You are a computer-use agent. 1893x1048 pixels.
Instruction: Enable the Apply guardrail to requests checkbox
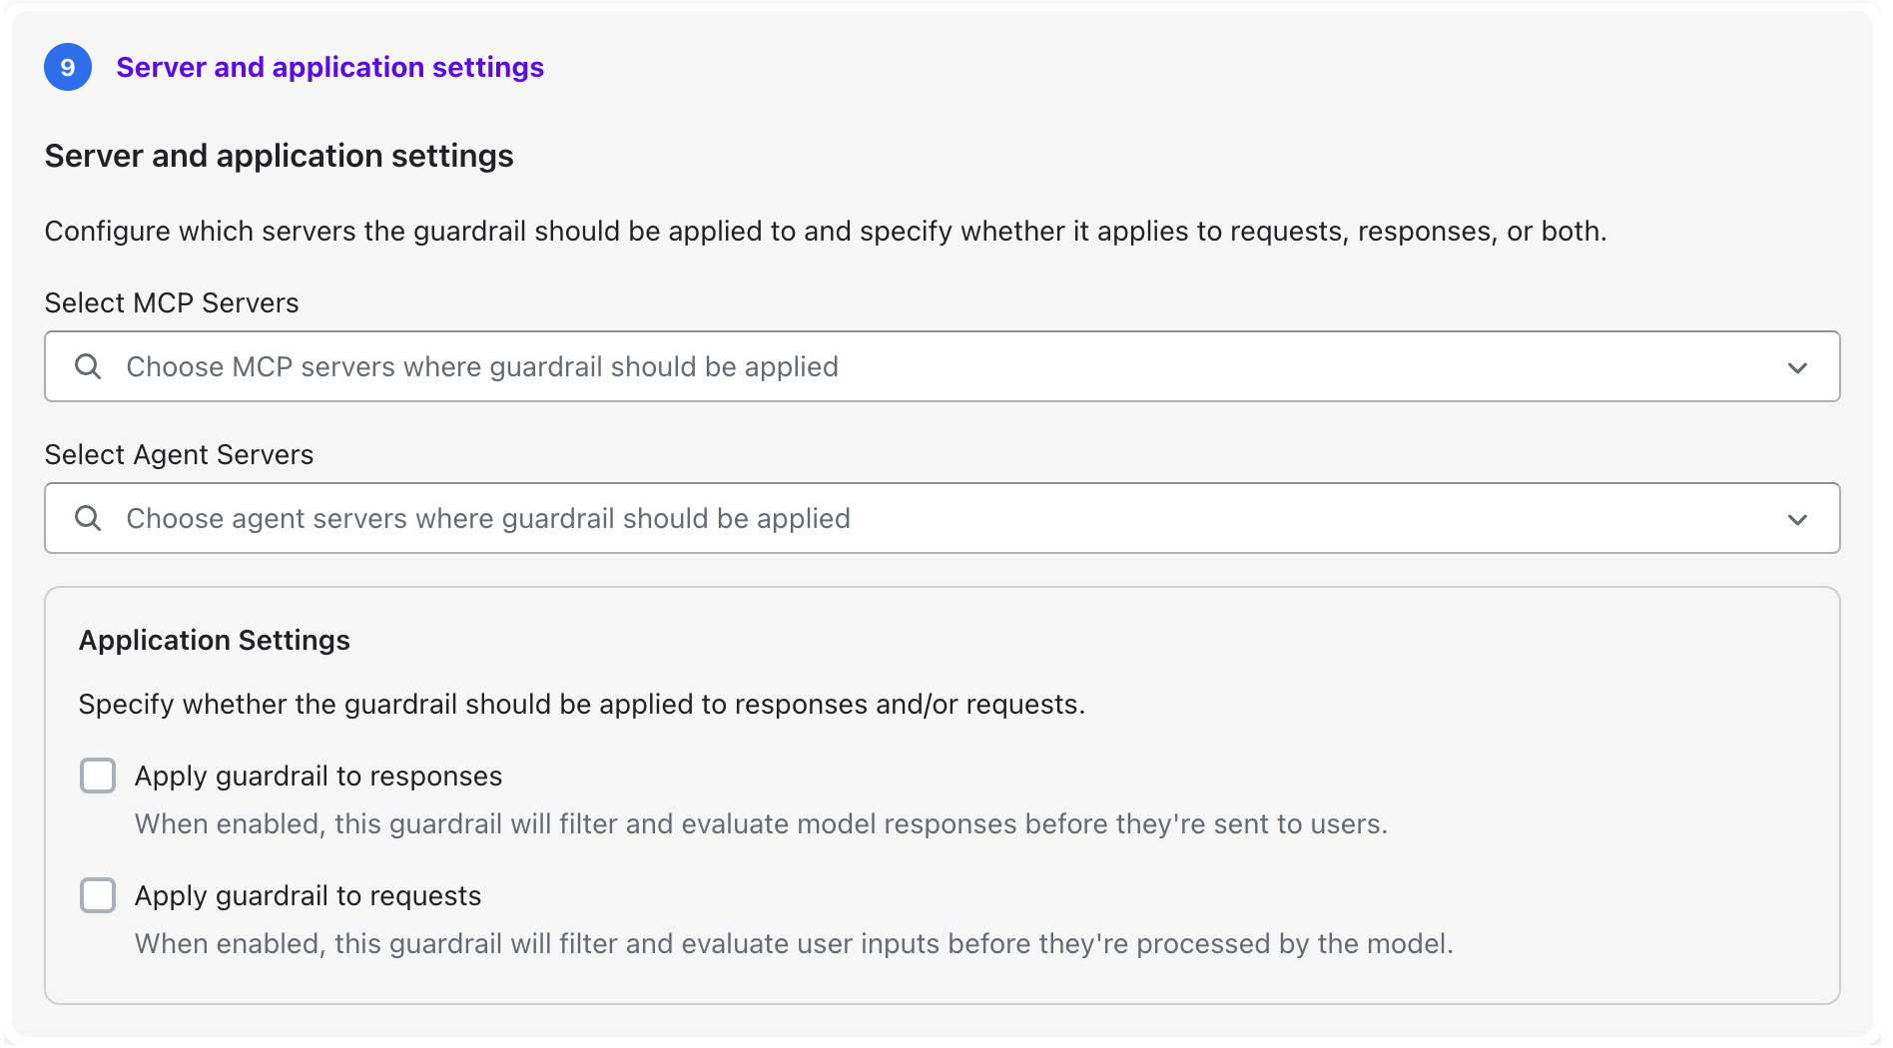click(98, 895)
